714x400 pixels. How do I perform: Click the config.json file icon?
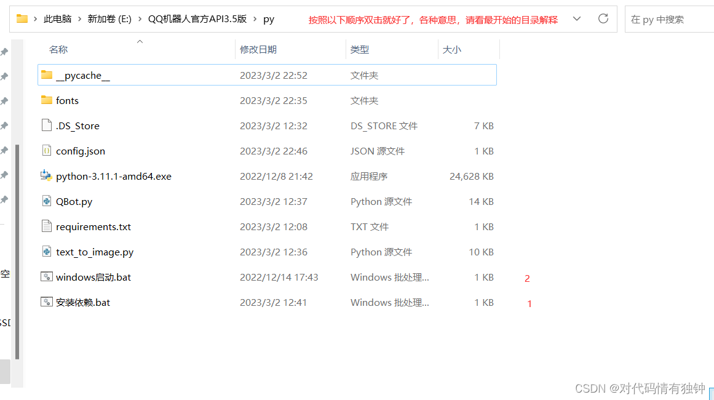tap(47, 150)
